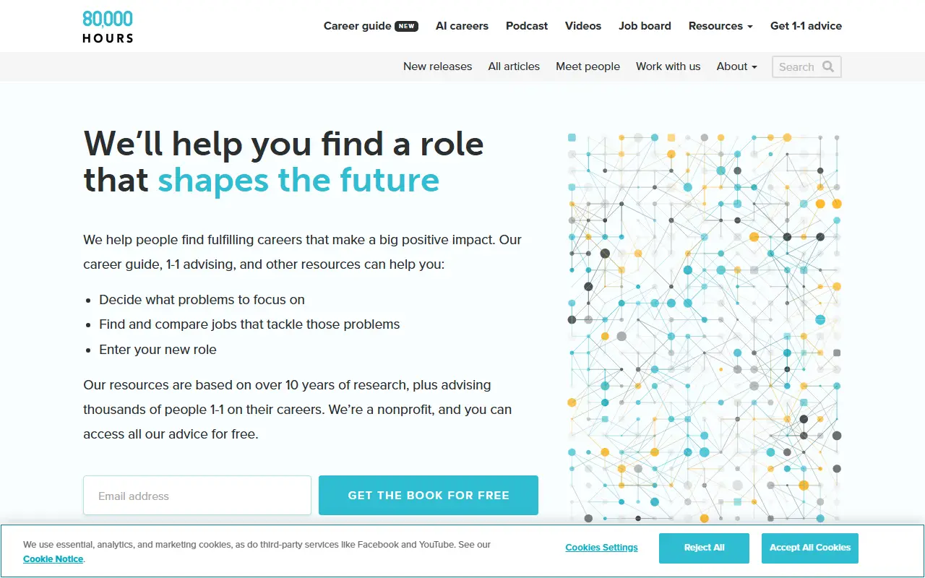Click the search magnifier icon
The width and height of the screenshot is (925, 578).
(828, 66)
